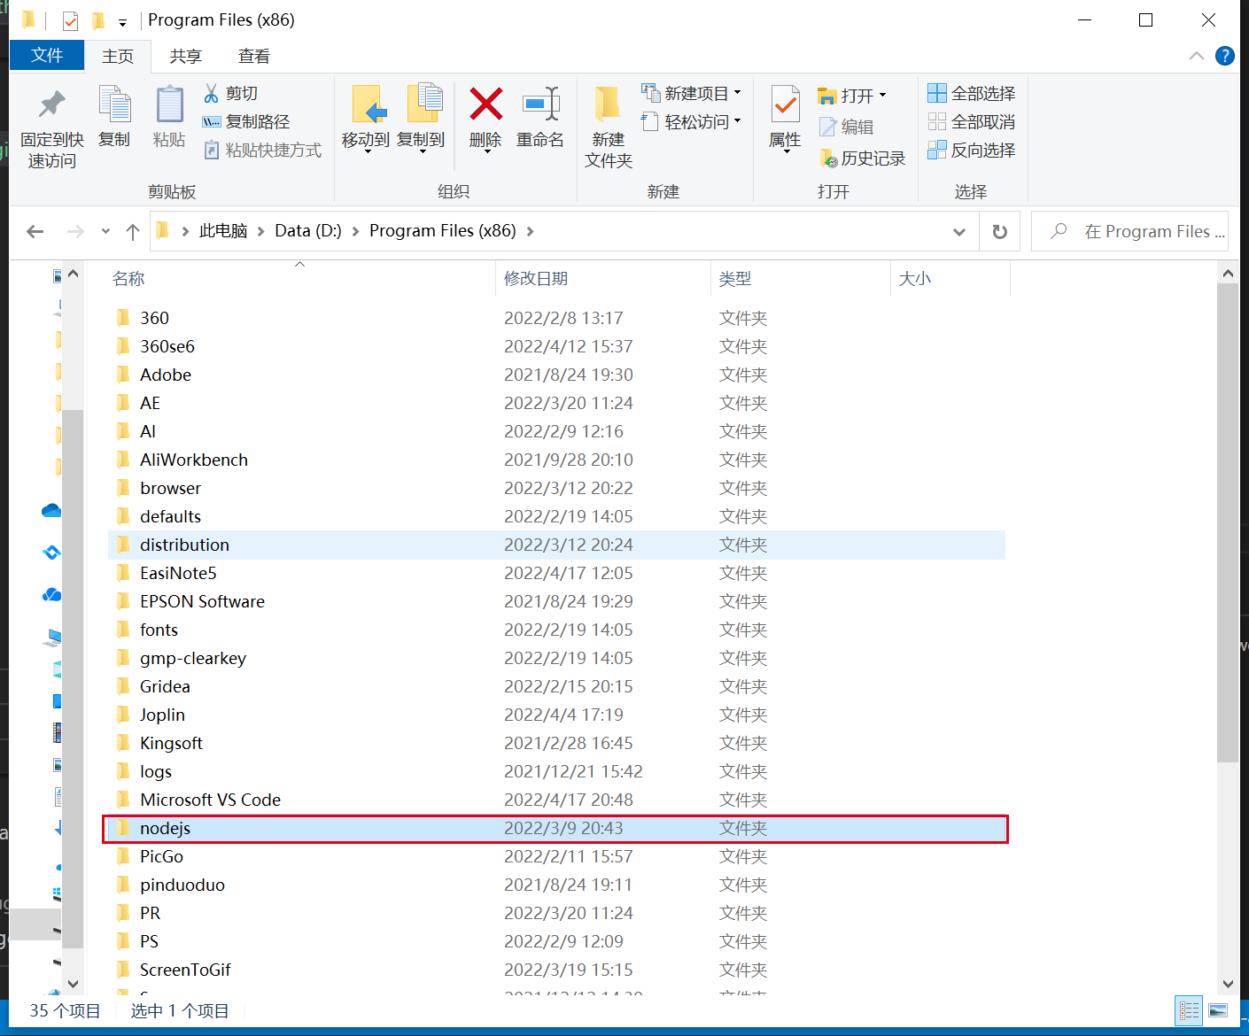Viewport: 1249px width, 1036px height.
Task: Click the Copy ribbon icon
Action: pos(114,116)
